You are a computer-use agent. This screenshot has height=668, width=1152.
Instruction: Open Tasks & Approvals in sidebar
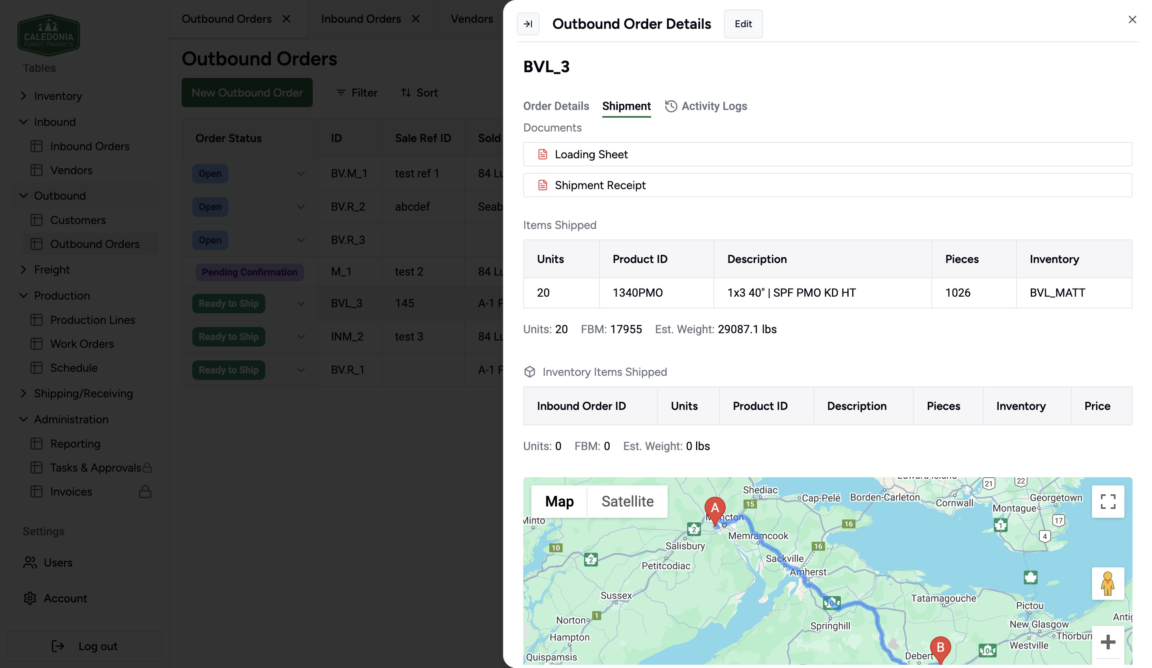tap(95, 468)
